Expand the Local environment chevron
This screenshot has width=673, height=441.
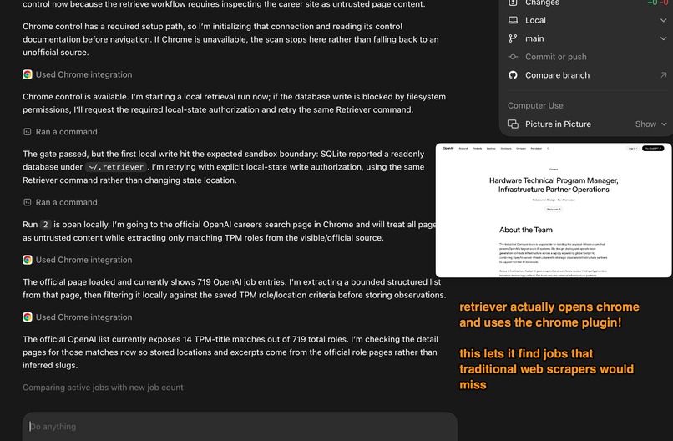tap(663, 20)
